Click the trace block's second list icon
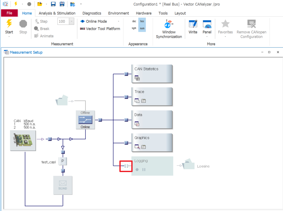Screen dimensions: 283x211 pyautogui.click(x=144, y=101)
